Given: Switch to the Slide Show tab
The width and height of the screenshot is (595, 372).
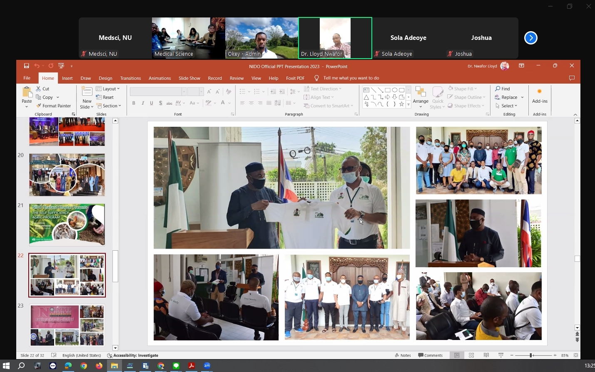Looking at the screenshot, I should 189,78.
